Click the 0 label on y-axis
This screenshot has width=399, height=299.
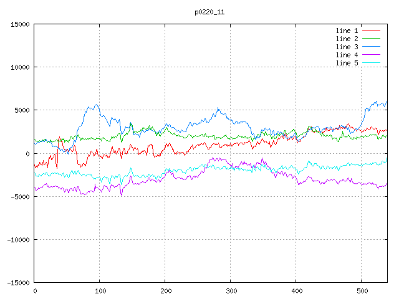click(x=28, y=154)
